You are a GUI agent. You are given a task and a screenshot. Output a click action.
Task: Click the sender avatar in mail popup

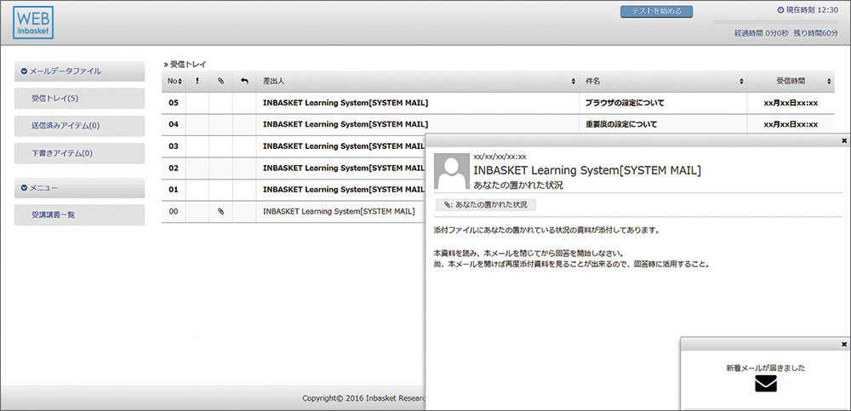pos(451,172)
